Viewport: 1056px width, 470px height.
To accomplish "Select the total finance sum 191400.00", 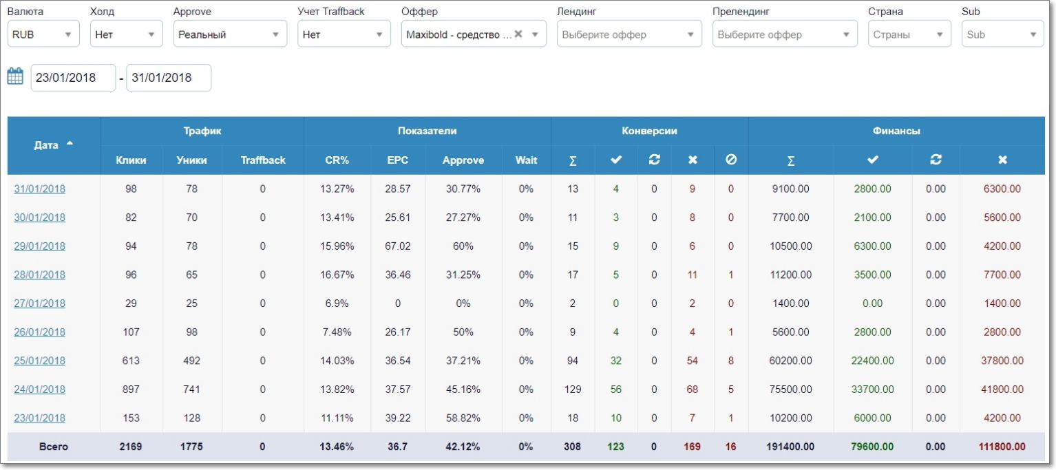I will click(x=791, y=447).
